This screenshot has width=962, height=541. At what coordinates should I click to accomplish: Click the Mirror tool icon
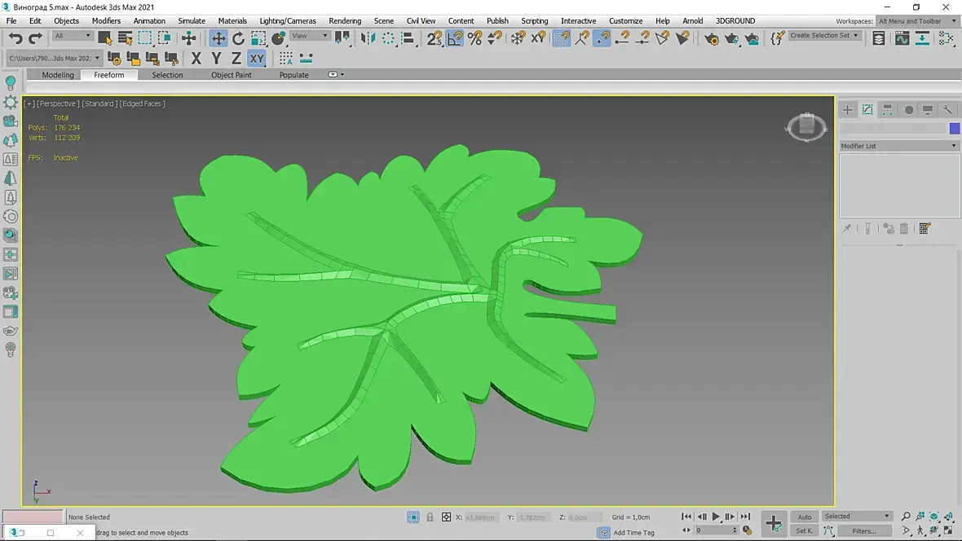[368, 38]
